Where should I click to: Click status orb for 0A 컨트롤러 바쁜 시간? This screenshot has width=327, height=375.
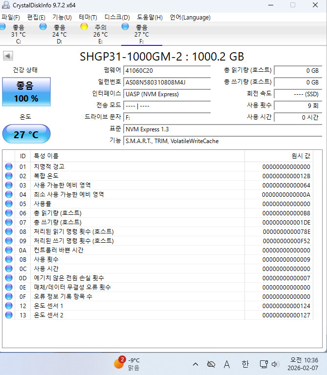9,250
